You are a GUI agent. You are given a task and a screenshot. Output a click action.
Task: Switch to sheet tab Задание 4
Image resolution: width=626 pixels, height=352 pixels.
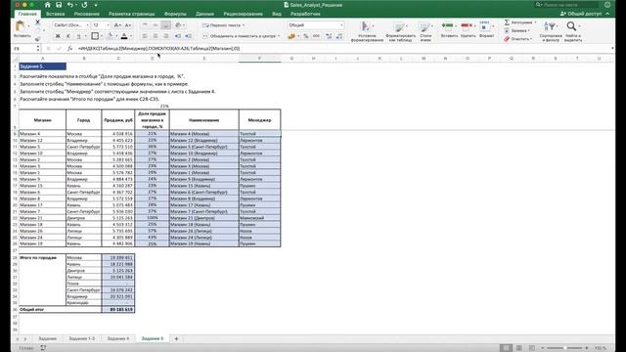(x=118, y=338)
